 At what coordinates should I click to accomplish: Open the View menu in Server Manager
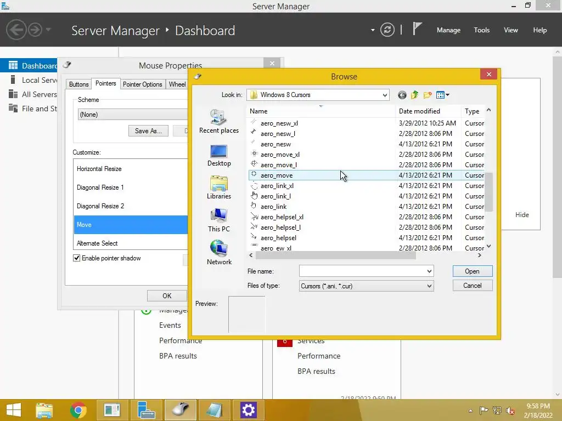pos(511,30)
